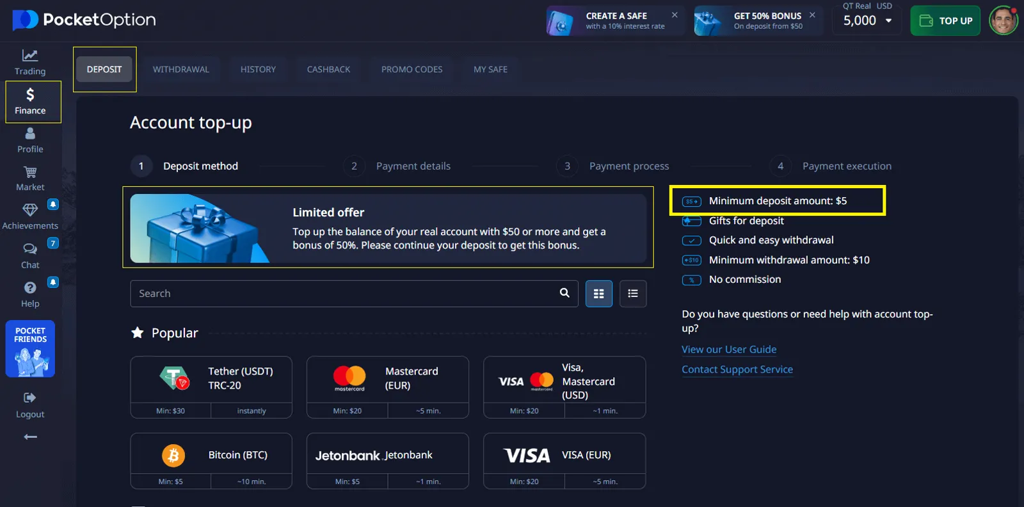This screenshot has width=1024, height=507.
Task: Open Achievements diamond icon
Action: [x=30, y=210]
